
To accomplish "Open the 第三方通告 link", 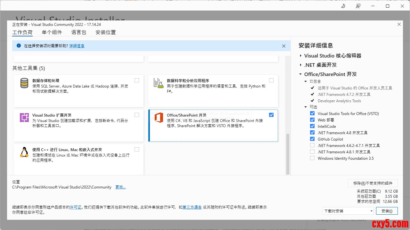I will (x=192, y=207).
